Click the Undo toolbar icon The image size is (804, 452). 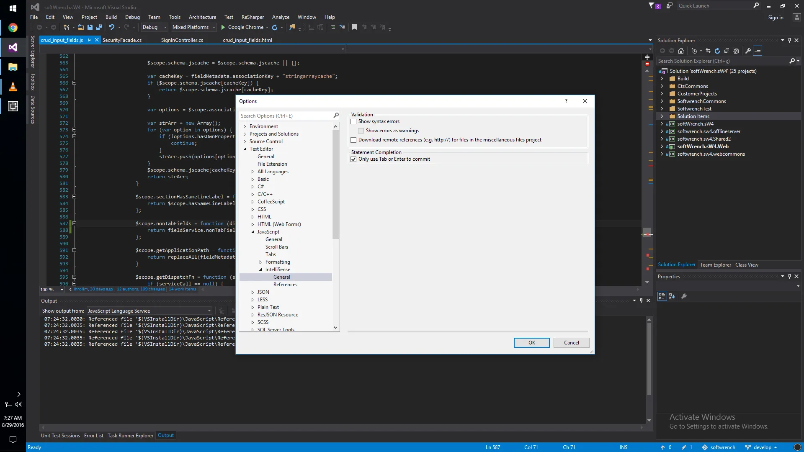click(112, 27)
